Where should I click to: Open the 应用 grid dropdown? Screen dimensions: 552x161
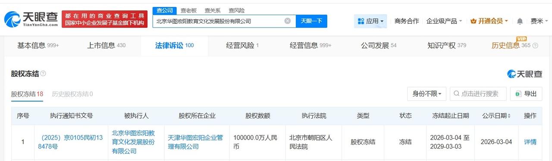[x=370, y=21]
